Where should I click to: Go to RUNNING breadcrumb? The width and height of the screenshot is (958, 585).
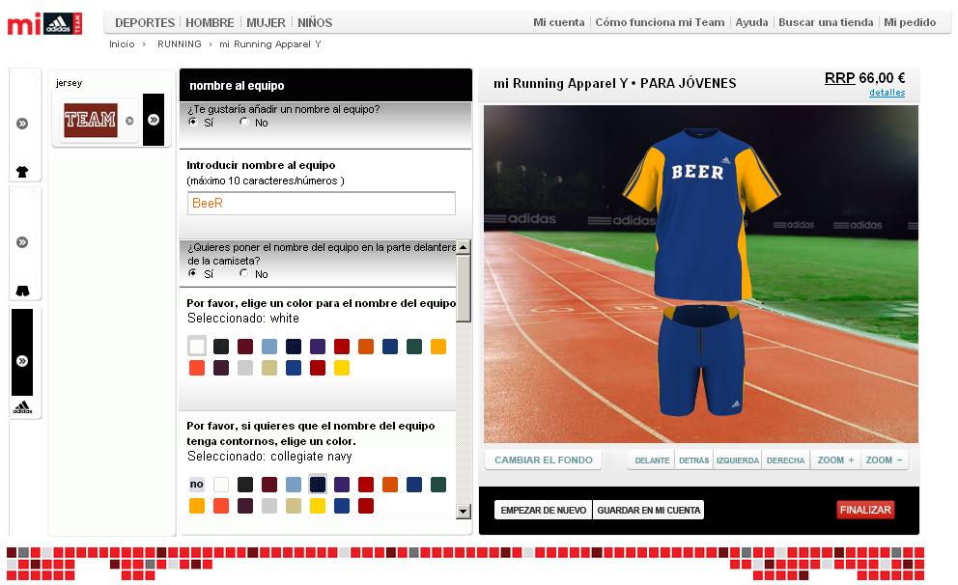coord(179,44)
